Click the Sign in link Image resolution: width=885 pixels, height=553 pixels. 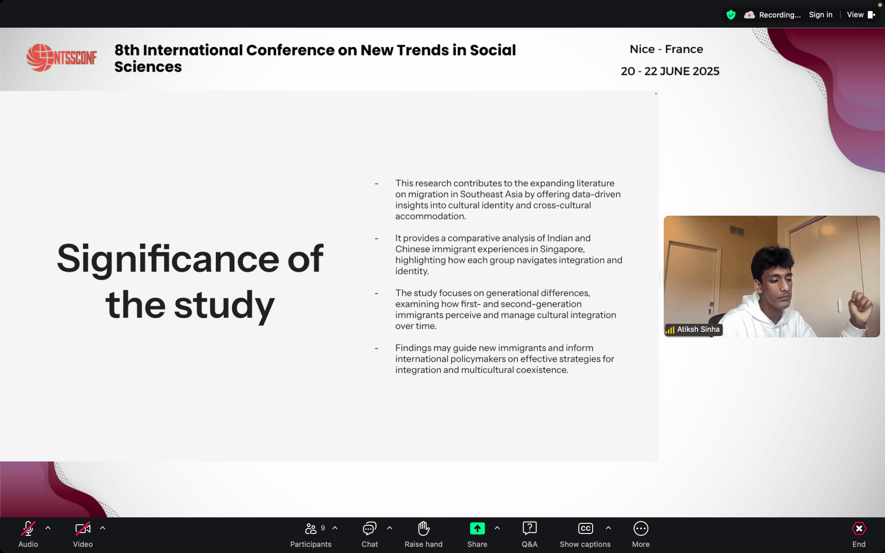click(x=820, y=15)
